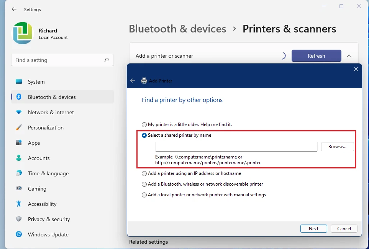Click the Personalization paintbrush icon
This screenshot has height=249, width=369.
[x=19, y=128]
